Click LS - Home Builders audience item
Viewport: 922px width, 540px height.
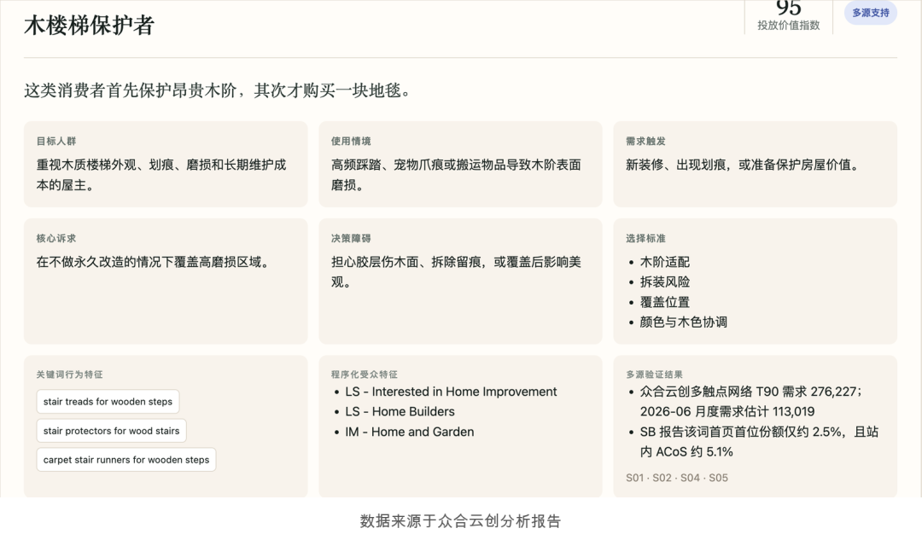[x=400, y=412]
